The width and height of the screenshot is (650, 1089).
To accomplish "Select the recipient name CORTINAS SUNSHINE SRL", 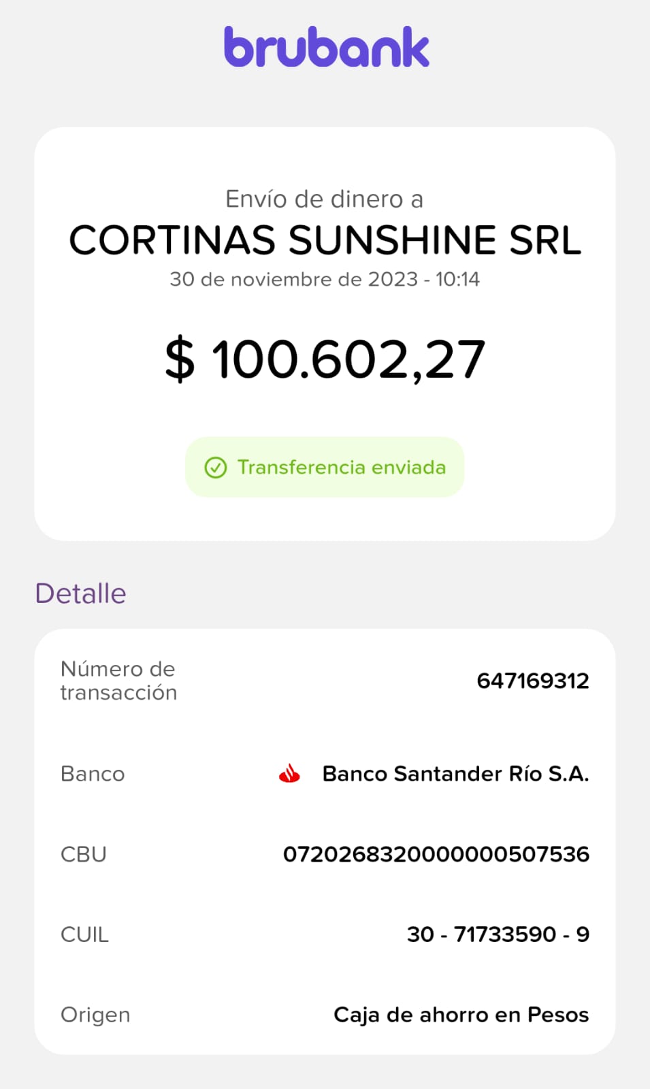I will [x=325, y=240].
